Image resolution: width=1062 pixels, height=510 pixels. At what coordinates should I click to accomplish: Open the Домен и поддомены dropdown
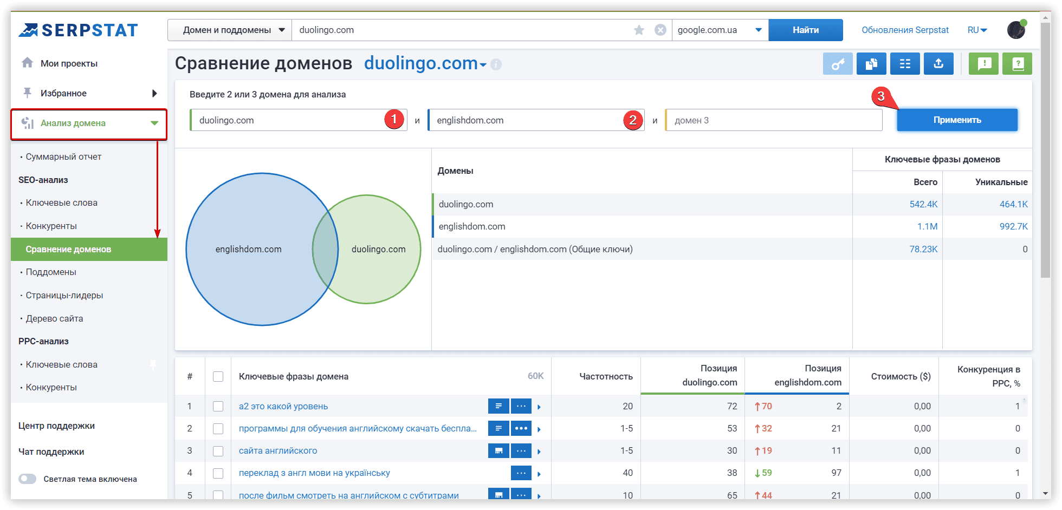point(230,30)
